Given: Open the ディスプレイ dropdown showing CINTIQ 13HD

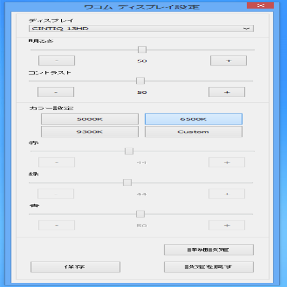Looking at the screenshot, I should [141, 29].
